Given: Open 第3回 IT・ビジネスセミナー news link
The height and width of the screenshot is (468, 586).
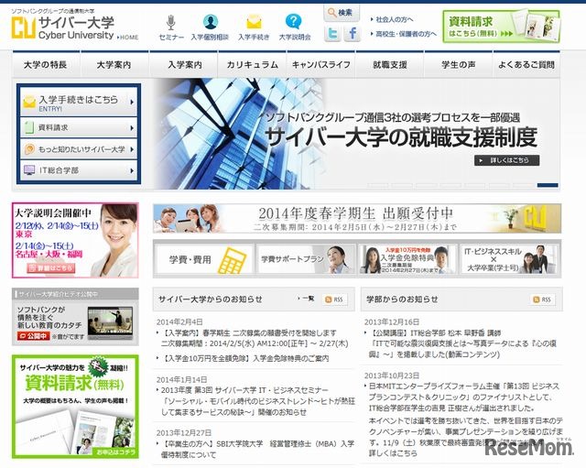Looking at the screenshot, I should (258, 401).
